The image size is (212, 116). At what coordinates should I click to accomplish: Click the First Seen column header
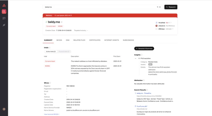(117, 56)
